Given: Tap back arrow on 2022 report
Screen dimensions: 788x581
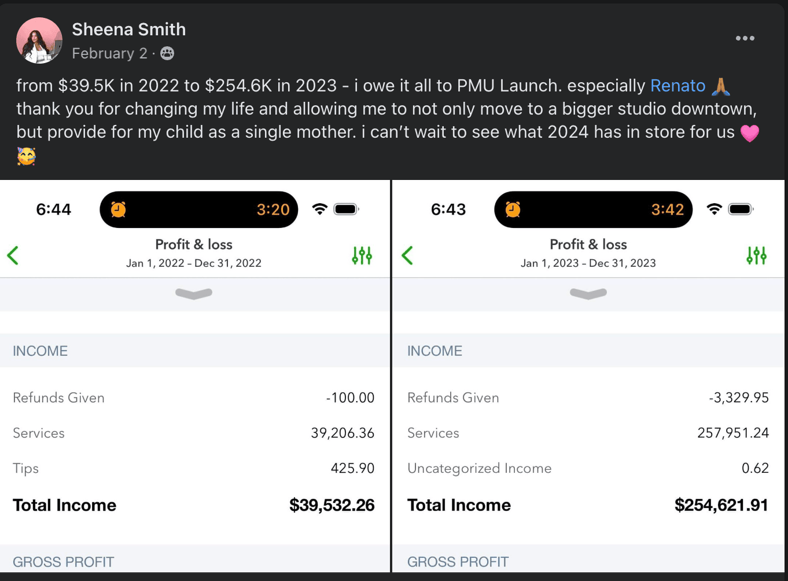Looking at the screenshot, I should [13, 255].
